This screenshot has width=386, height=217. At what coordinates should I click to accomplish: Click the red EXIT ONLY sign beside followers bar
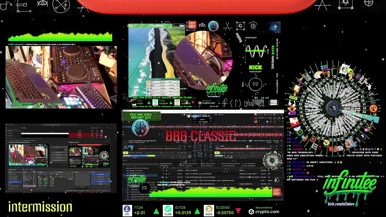(192, 25)
